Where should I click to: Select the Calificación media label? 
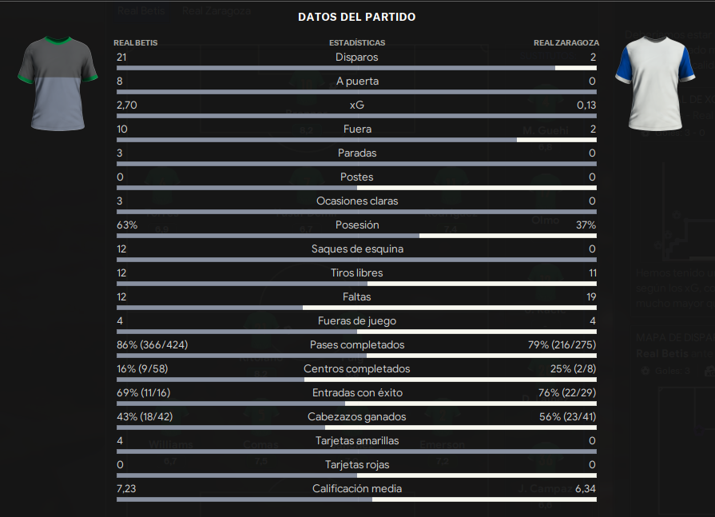tap(357, 489)
